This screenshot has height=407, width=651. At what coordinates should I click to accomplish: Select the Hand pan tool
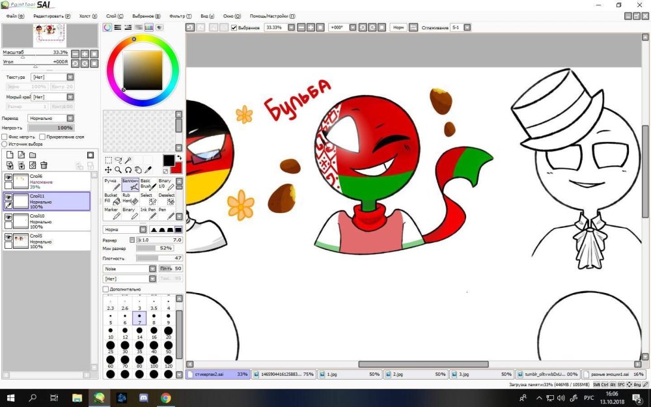point(138,170)
